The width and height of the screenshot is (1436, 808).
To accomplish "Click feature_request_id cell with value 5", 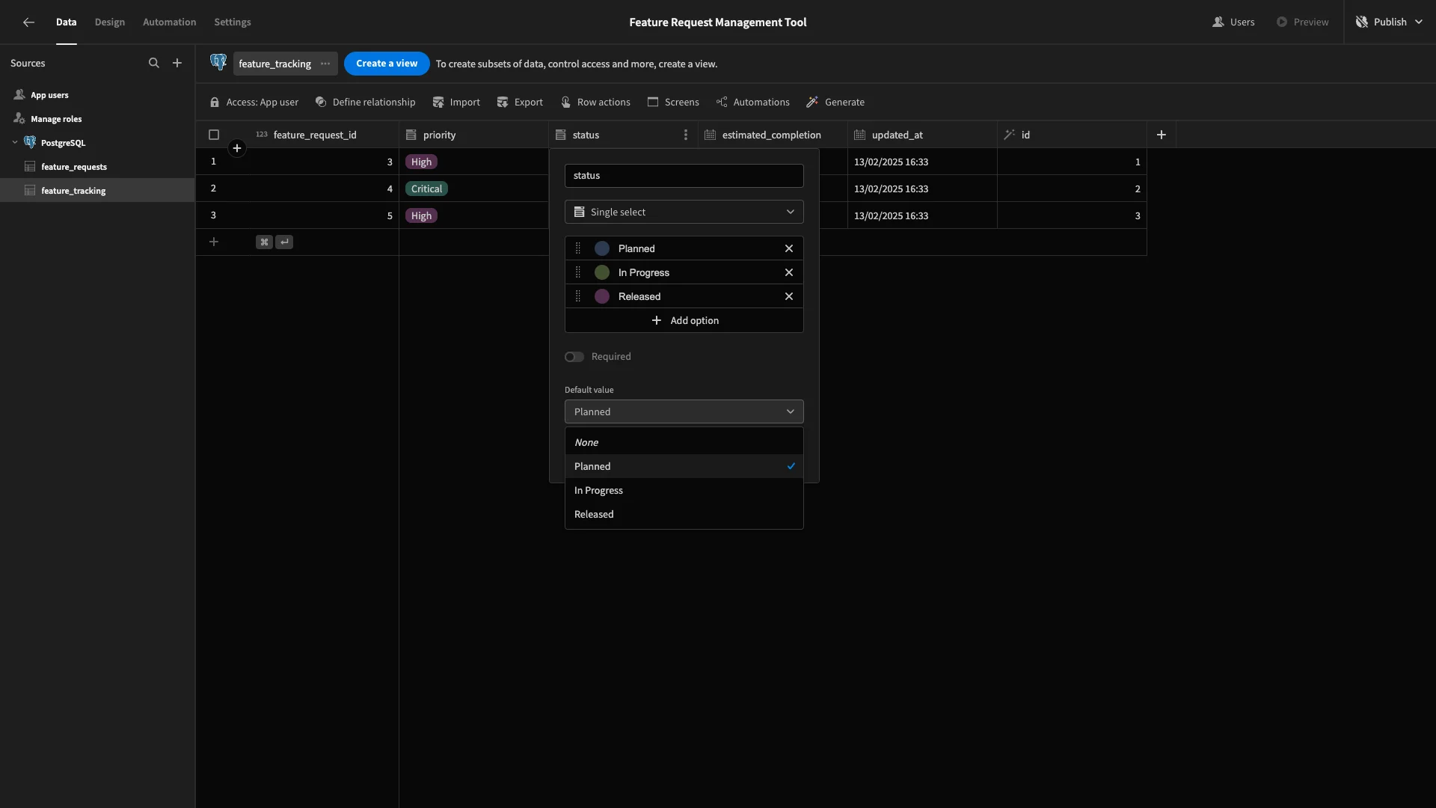I will [x=324, y=215].
